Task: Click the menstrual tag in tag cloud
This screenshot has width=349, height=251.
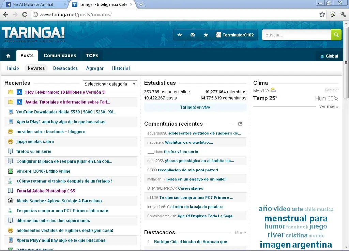Action: (x=285, y=219)
